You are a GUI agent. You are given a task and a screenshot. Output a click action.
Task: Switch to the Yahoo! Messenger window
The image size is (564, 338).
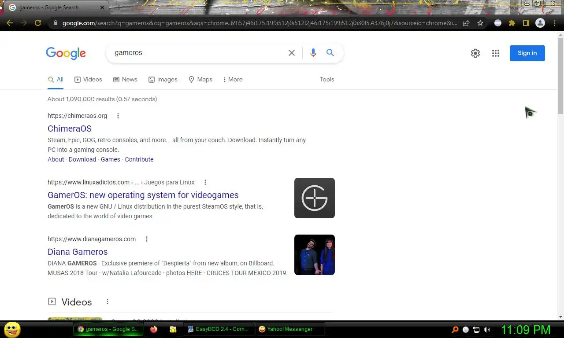point(289,329)
